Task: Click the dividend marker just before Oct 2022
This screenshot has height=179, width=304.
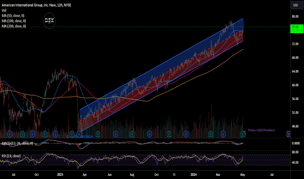Action: [x=32, y=134]
